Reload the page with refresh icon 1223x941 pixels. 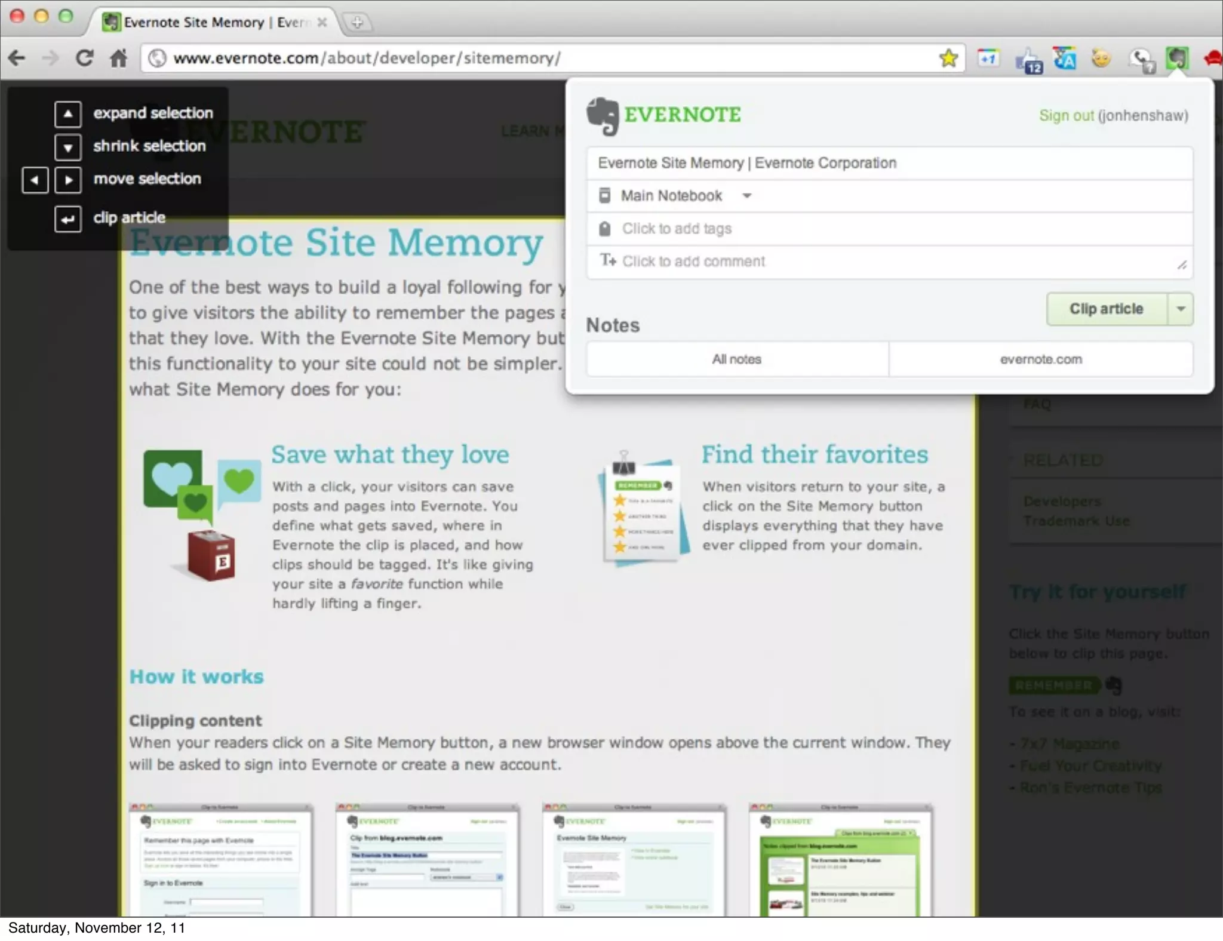(x=85, y=58)
